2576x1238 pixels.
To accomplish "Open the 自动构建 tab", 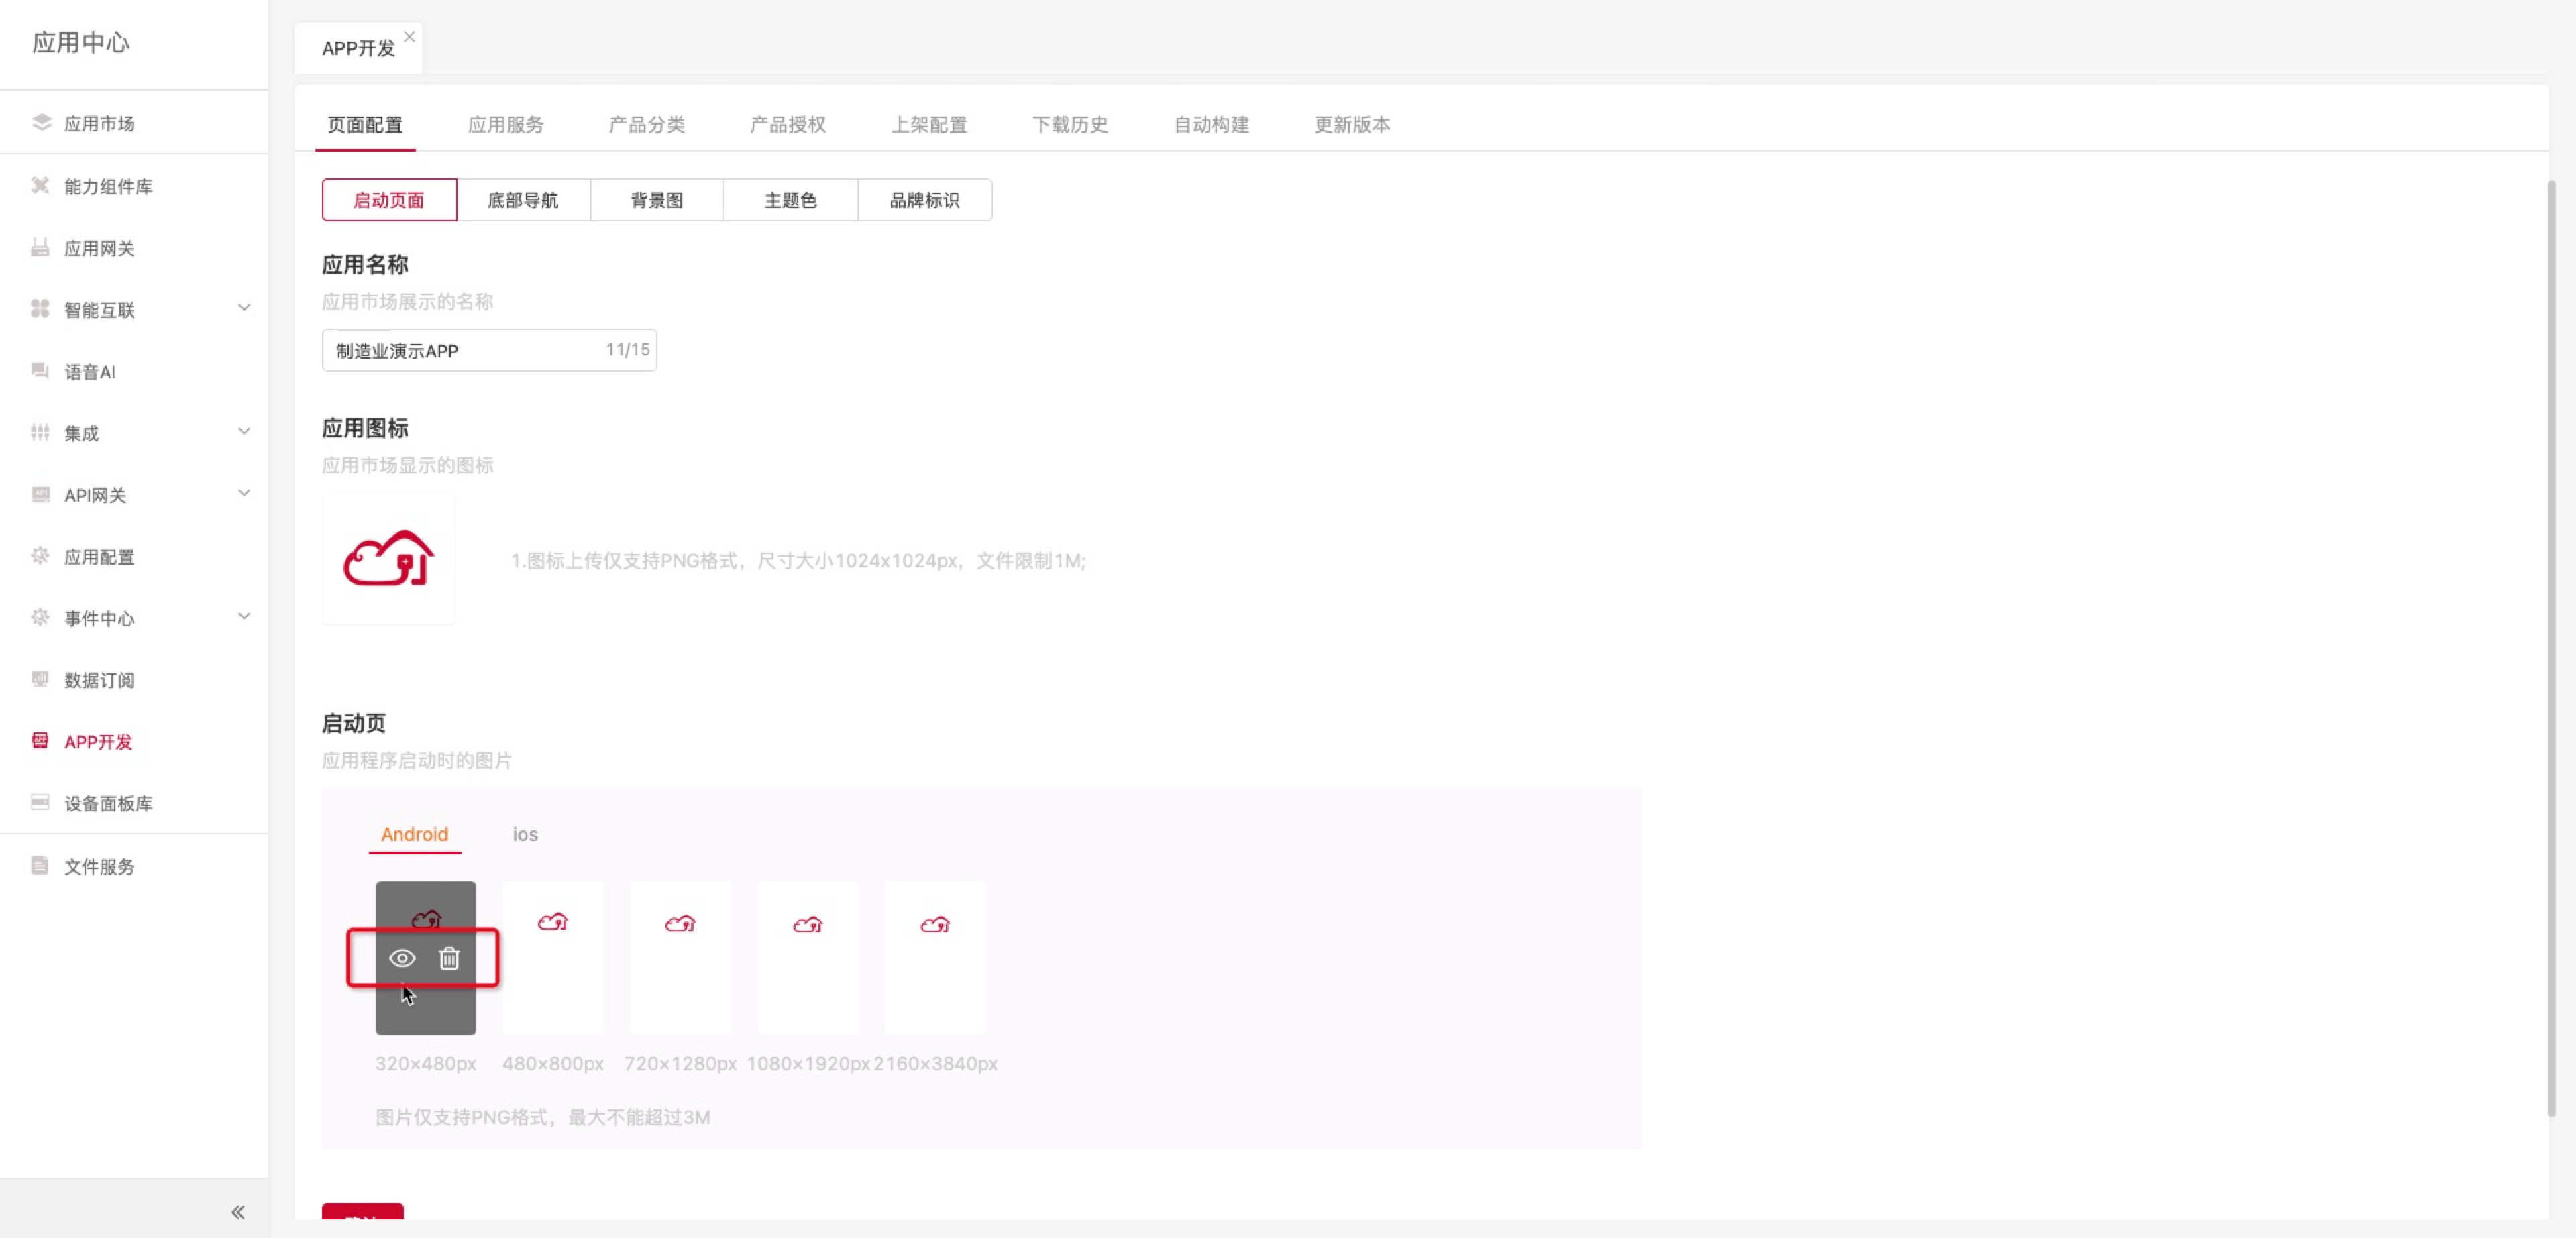I will [x=1211, y=125].
